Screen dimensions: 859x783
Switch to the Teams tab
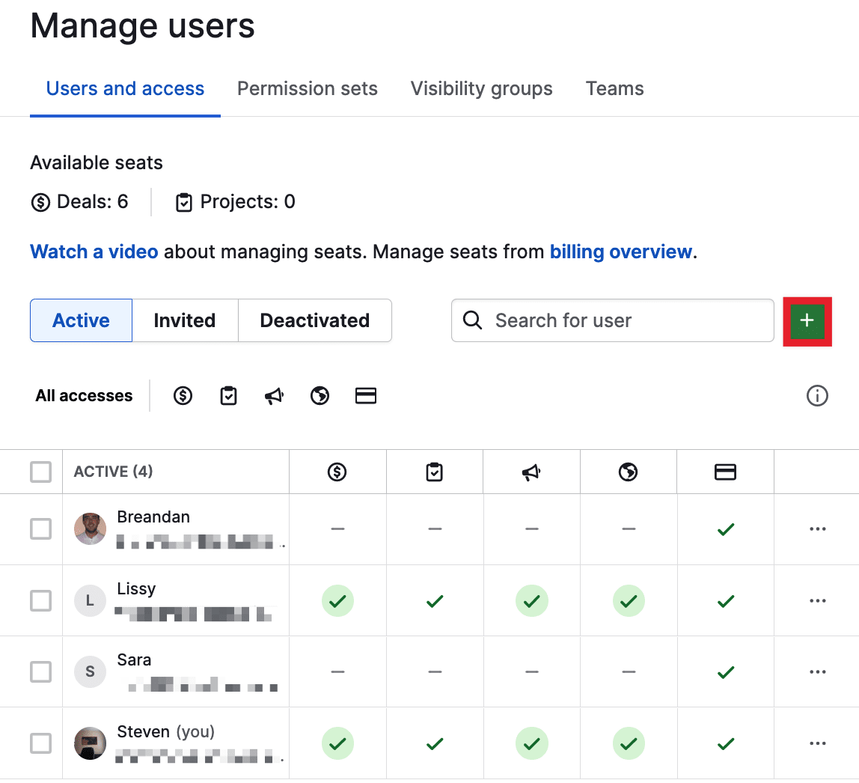click(x=614, y=88)
